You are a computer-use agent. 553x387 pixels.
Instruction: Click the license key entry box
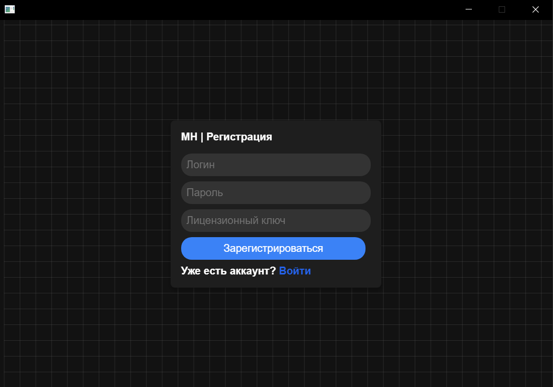(x=275, y=220)
